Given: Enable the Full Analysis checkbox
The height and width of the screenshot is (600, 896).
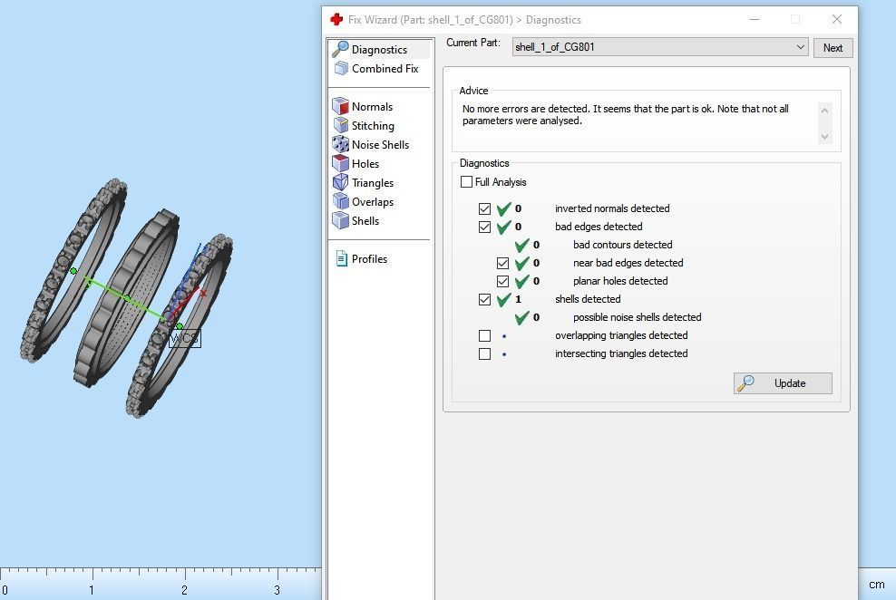Looking at the screenshot, I should point(466,182).
